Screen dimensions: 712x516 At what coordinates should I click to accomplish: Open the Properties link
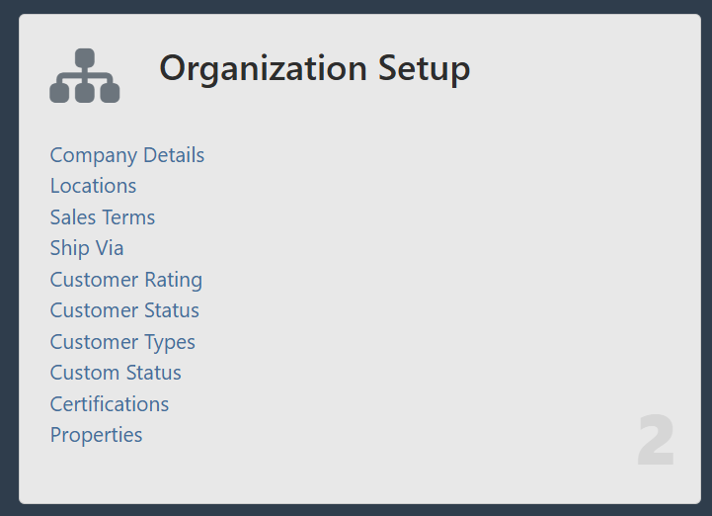(x=97, y=435)
